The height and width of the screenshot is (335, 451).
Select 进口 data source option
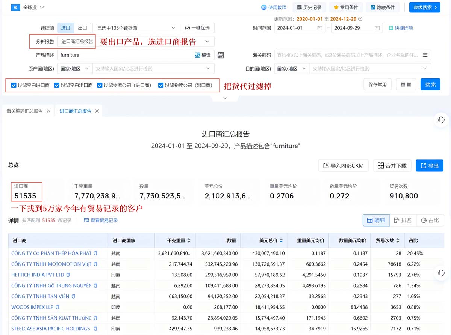(x=65, y=28)
